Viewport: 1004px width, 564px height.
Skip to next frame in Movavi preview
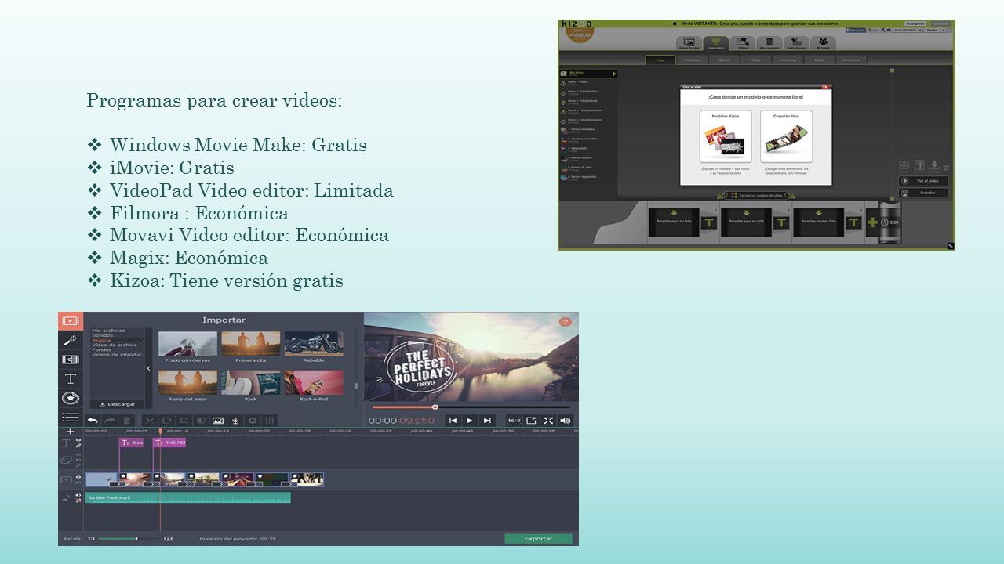tap(487, 421)
